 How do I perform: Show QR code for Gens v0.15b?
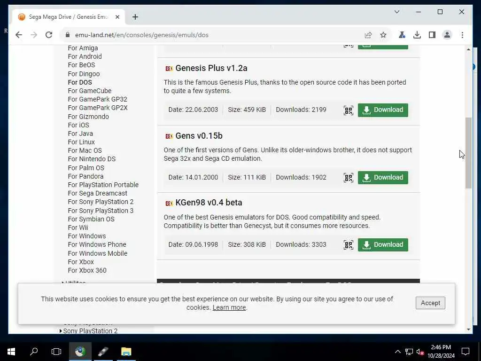[x=349, y=178]
